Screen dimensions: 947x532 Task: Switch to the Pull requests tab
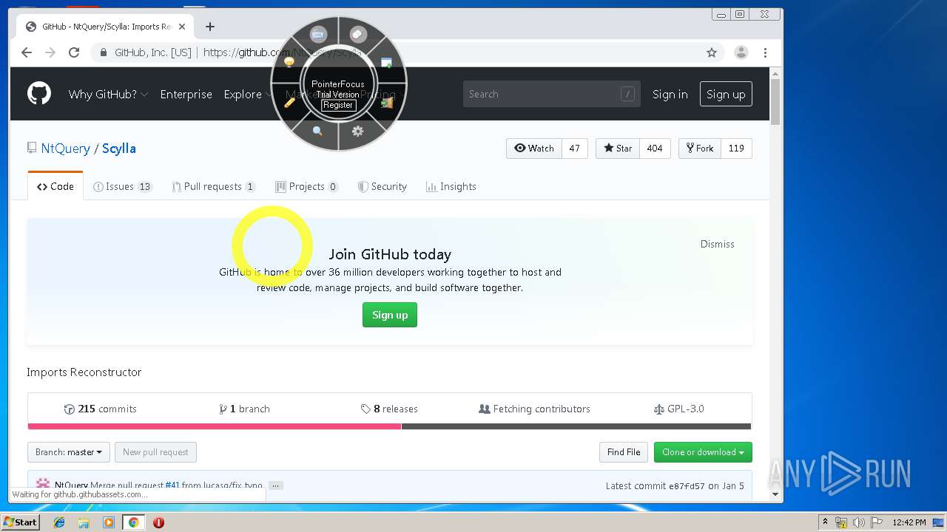214,186
